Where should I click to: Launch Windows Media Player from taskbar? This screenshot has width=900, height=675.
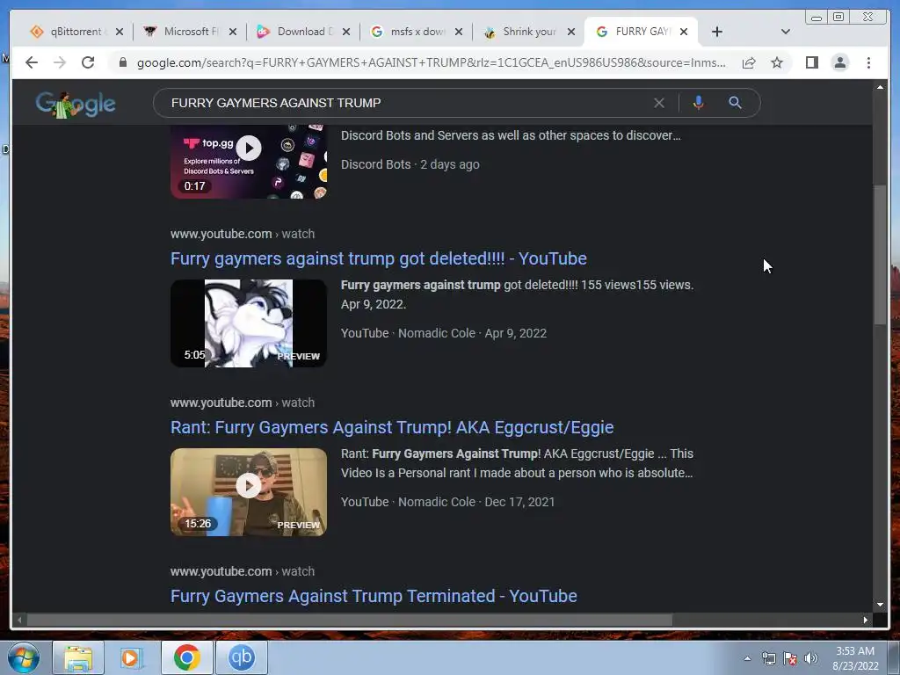131,657
